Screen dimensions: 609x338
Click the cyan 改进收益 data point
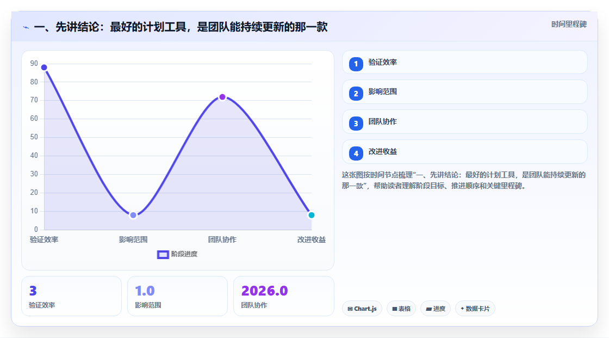coord(311,215)
